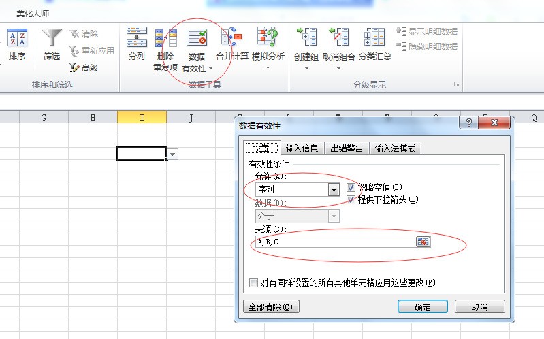Click 取消组合 ungroup icon
Image resolution: width=544 pixels, height=339 pixels.
(339, 37)
